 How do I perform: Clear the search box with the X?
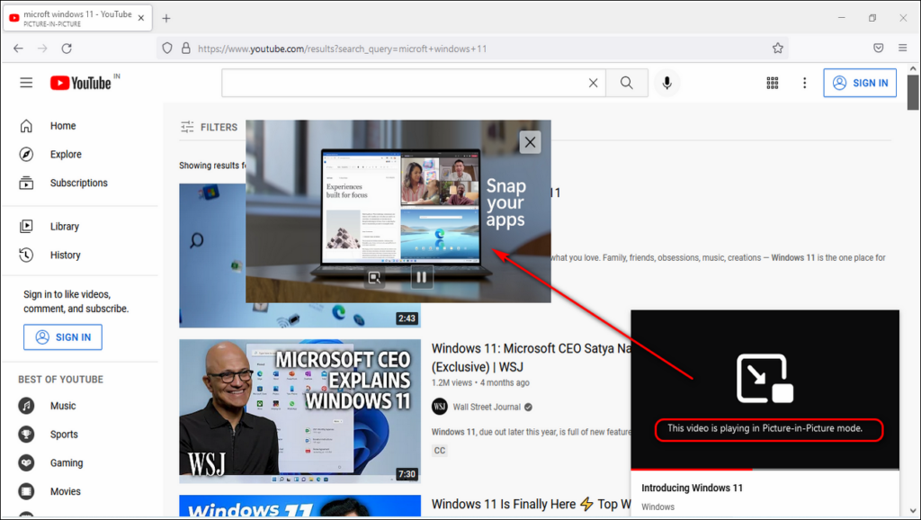[x=594, y=83]
